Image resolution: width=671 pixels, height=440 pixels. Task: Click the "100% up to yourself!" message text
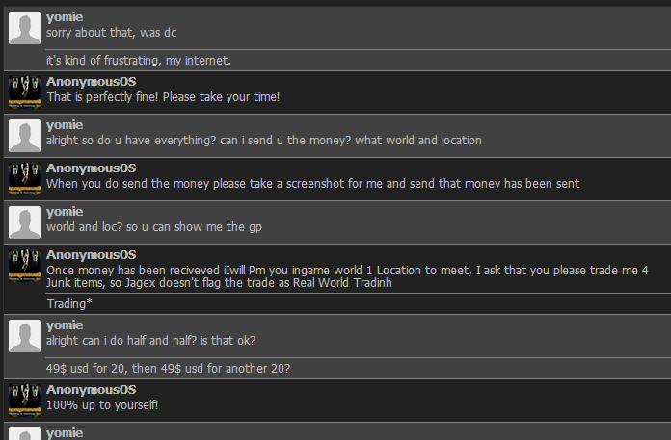click(102, 405)
